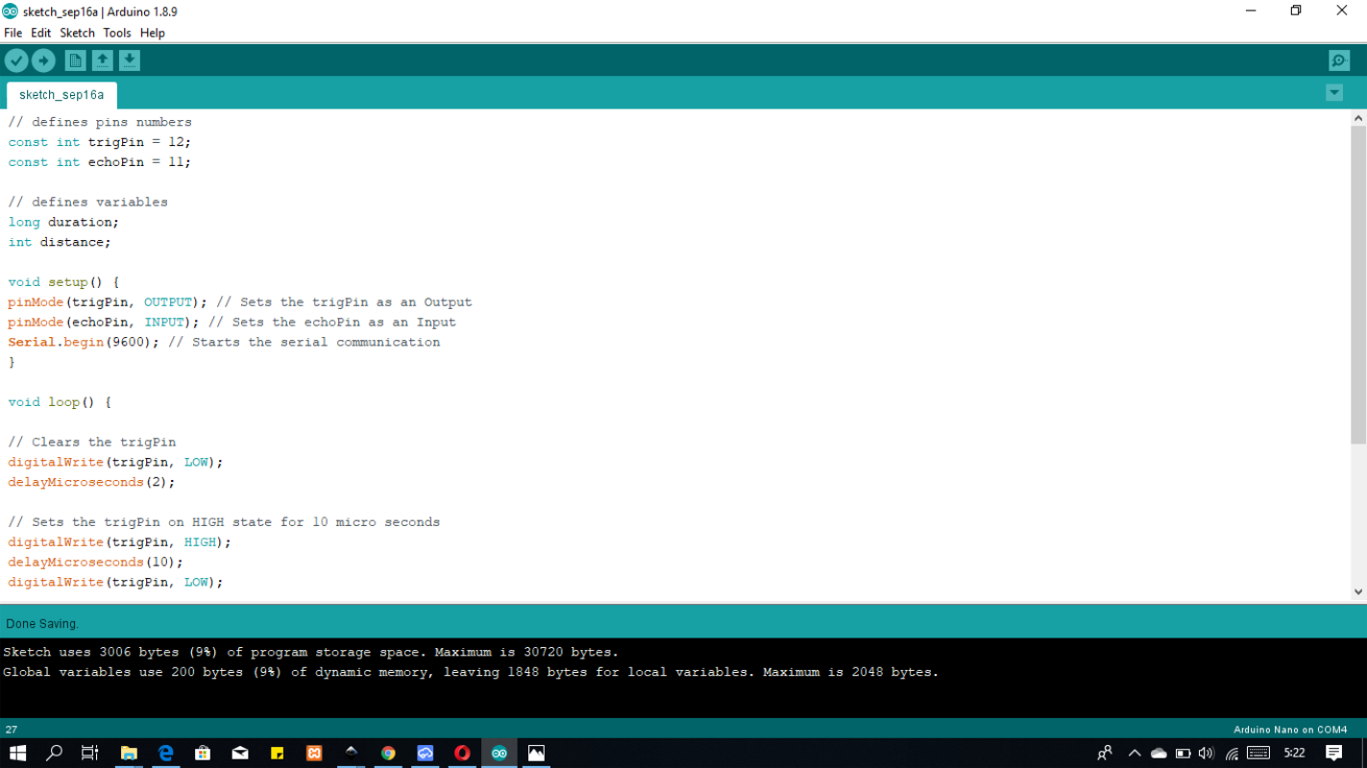Screen dimensions: 1367x768
Task: Click the '// defines variables' comment
Action: (x=88, y=202)
